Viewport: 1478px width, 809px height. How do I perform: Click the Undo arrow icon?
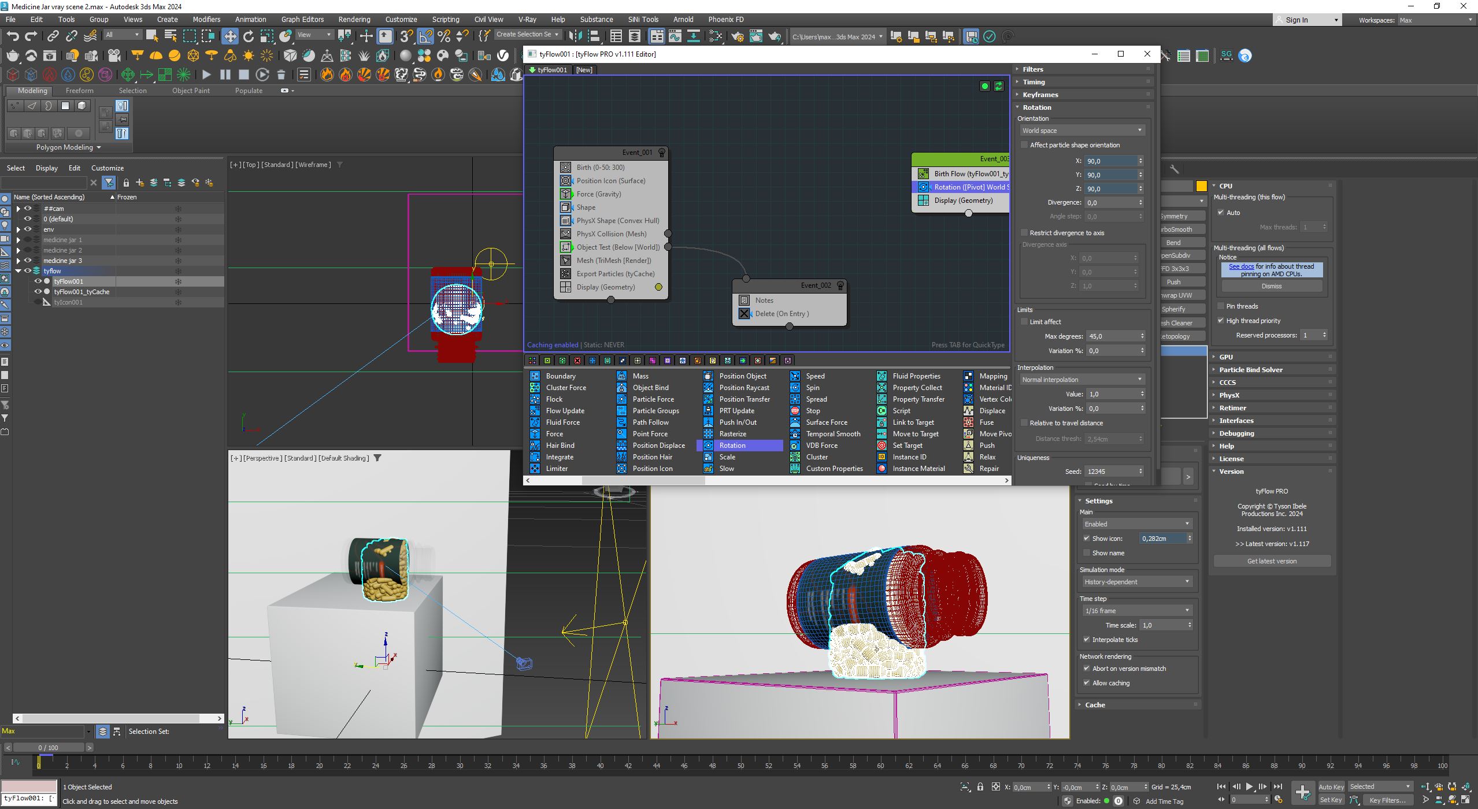point(12,36)
